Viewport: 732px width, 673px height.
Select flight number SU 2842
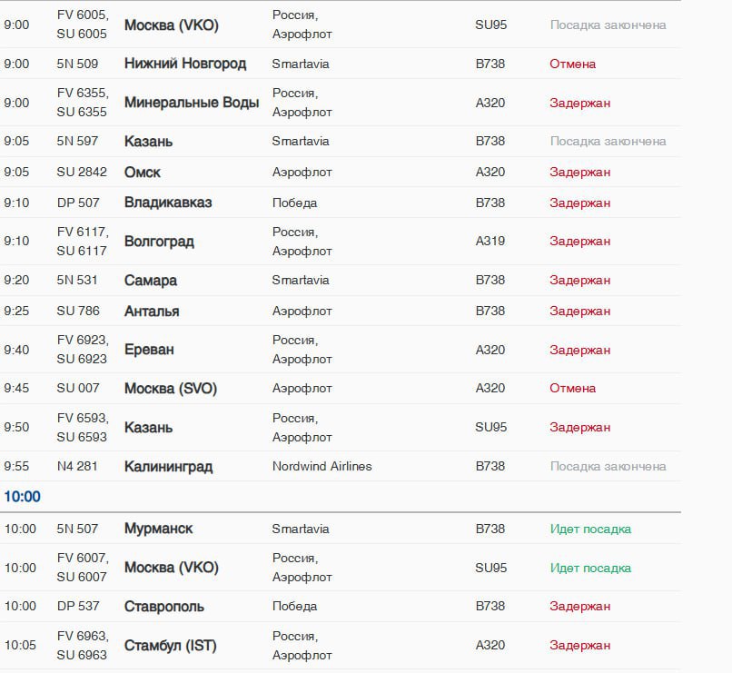(82, 172)
